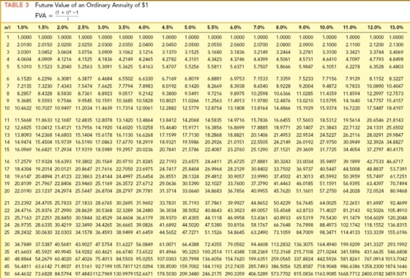Click the cell value '28.2432'
The image size is (410, 278).
tap(23, 233)
